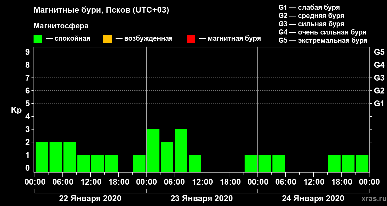
Task: Click the '23 Января 2020' date label
Action: (x=202, y=199)
